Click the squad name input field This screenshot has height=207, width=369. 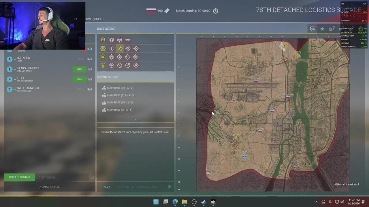62,177
